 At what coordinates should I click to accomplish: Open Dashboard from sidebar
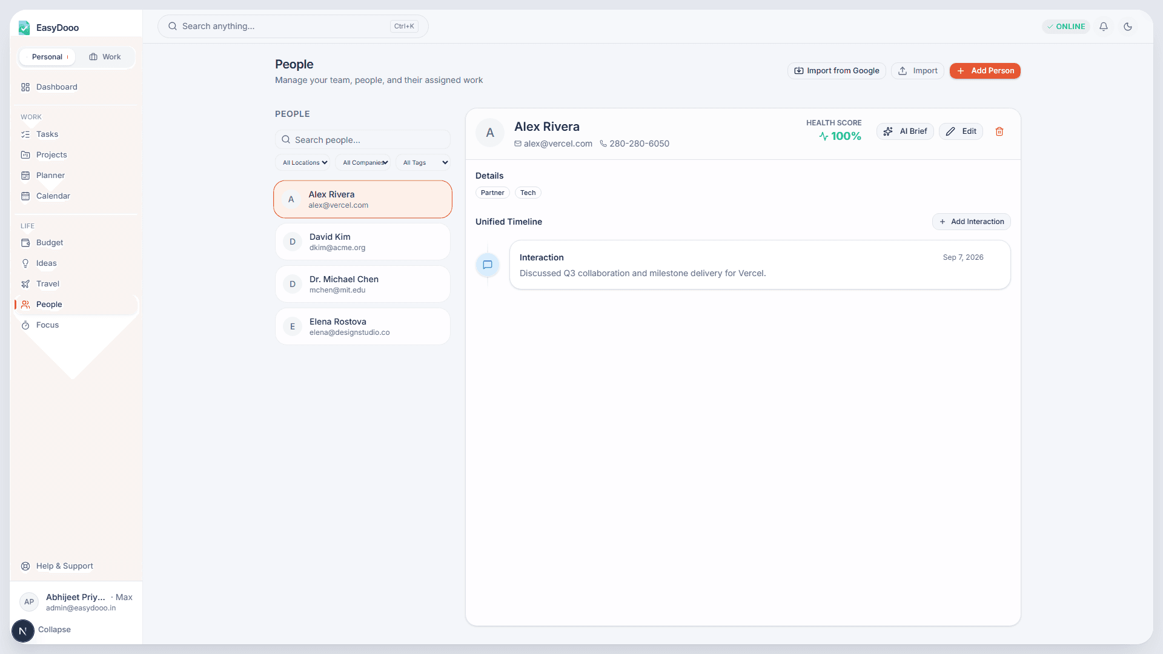(76, 87)
